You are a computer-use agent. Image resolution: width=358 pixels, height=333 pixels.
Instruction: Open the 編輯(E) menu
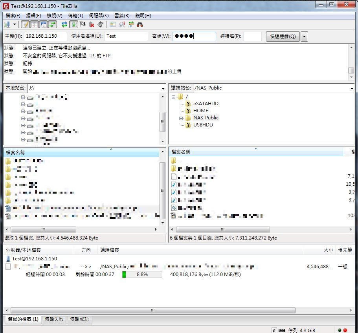(x=33, y=15)
